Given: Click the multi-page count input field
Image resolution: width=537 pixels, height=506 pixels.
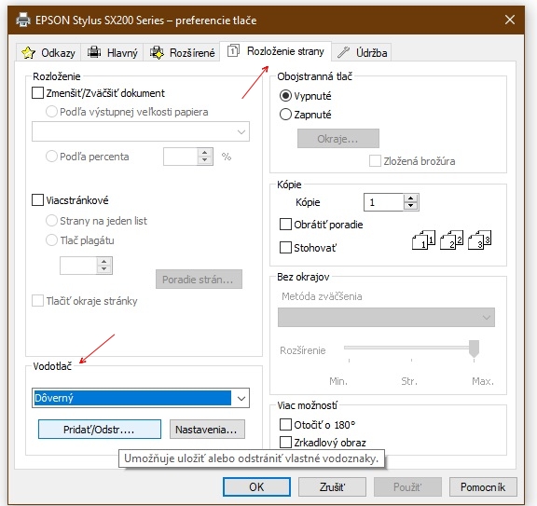Looking at the screenshot, I should [78, 266].
